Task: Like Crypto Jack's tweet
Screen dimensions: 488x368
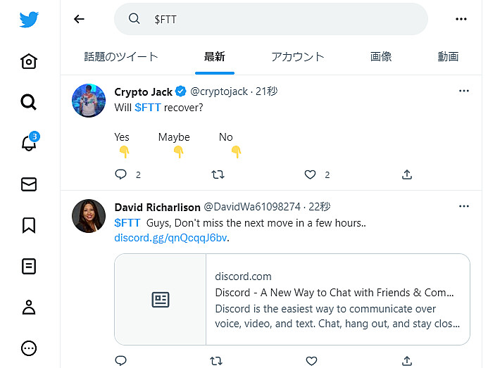Action: click(310, 175)
